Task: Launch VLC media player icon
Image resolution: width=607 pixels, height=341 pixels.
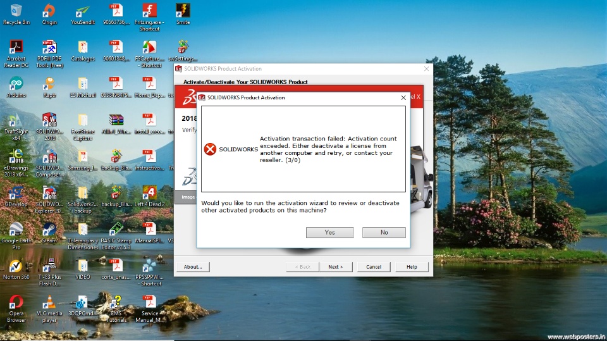Action: [x=49, y=309]
